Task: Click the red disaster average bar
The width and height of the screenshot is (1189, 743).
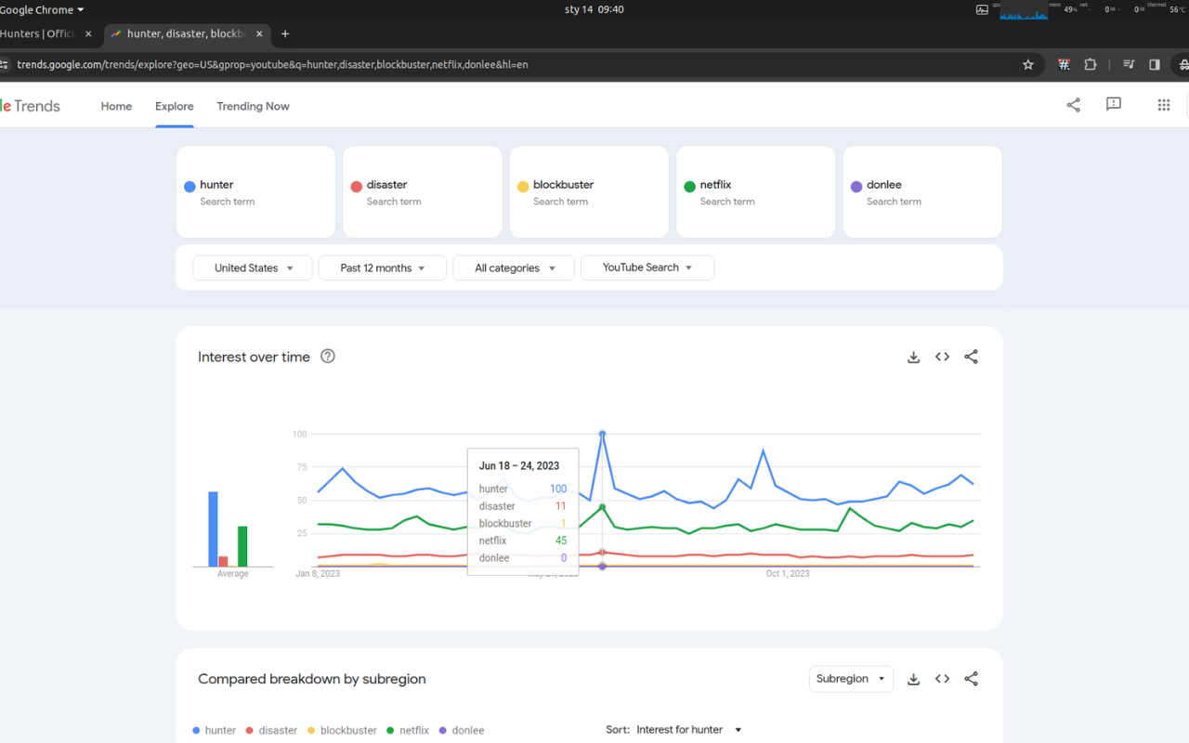Action: (x=223, y=561)
